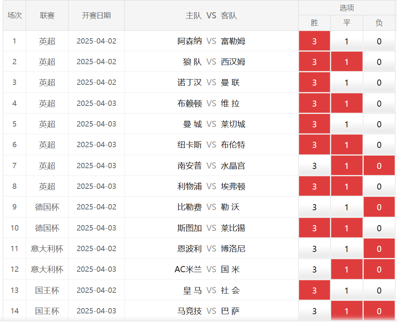Click the 英超 cell in row 5
The width and height of the screenshot is (397, 323).
[x=47, y=124]
